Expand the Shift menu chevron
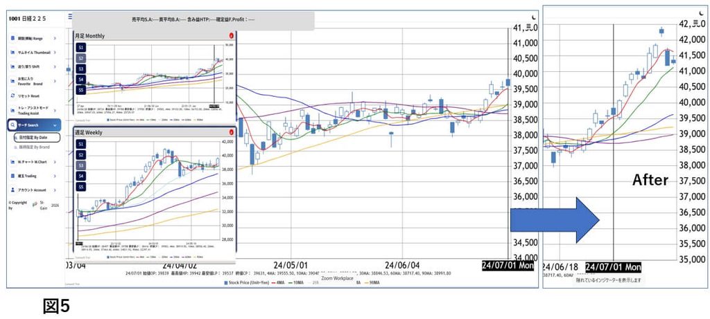Image resolution: width=710 pixels, height=319 pixels. 55,66
